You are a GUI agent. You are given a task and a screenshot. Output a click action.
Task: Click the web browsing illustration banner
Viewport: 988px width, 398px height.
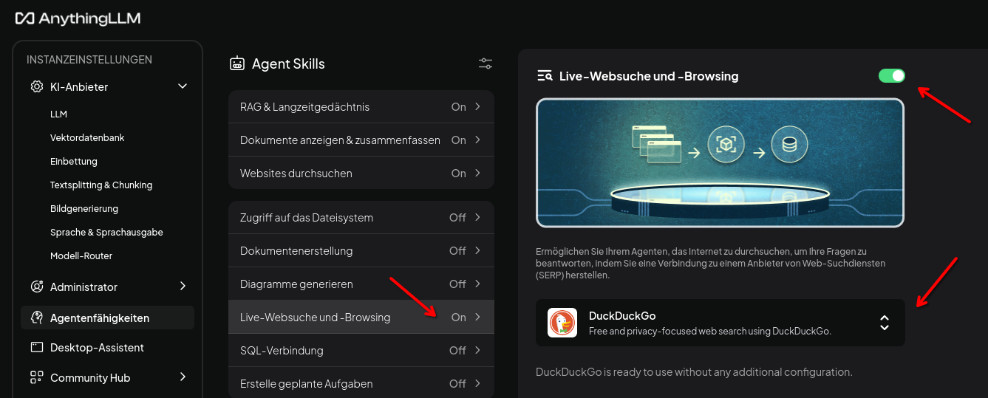pos(720,162)
